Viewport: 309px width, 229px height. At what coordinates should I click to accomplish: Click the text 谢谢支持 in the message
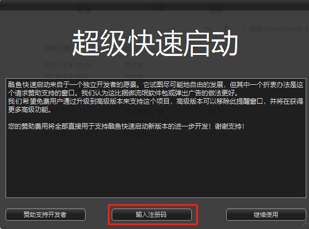point(228,126)
